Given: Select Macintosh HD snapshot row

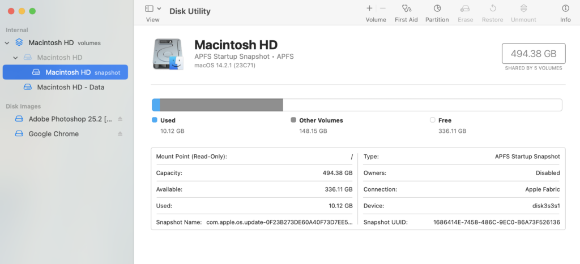Looking at the screenshot, I should tap(65, 72).
